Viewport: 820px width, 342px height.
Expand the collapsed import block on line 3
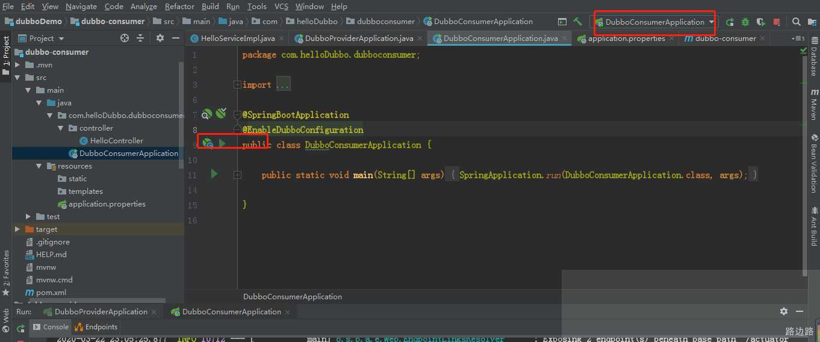coord(237,84)
